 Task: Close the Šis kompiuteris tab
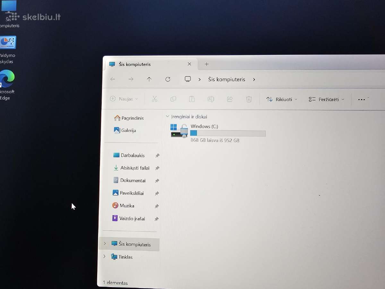click(189, 64)
